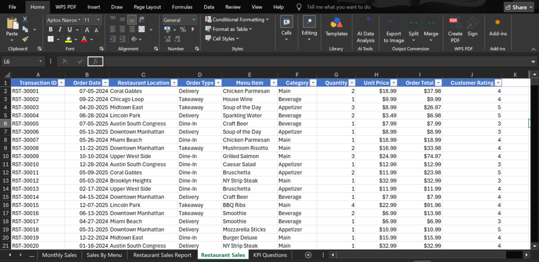Expand Format as Table menu
539x262 pixels.
[x=250, y=29]
